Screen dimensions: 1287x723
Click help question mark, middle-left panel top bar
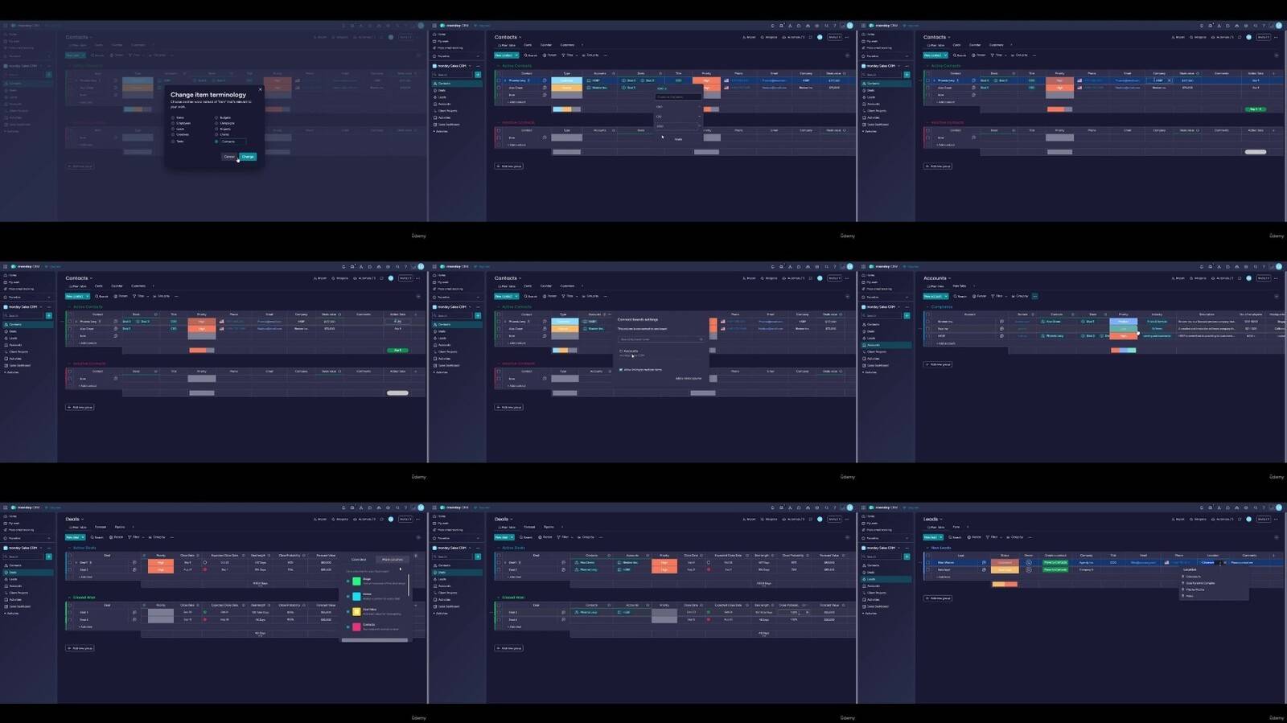point(405,267)
